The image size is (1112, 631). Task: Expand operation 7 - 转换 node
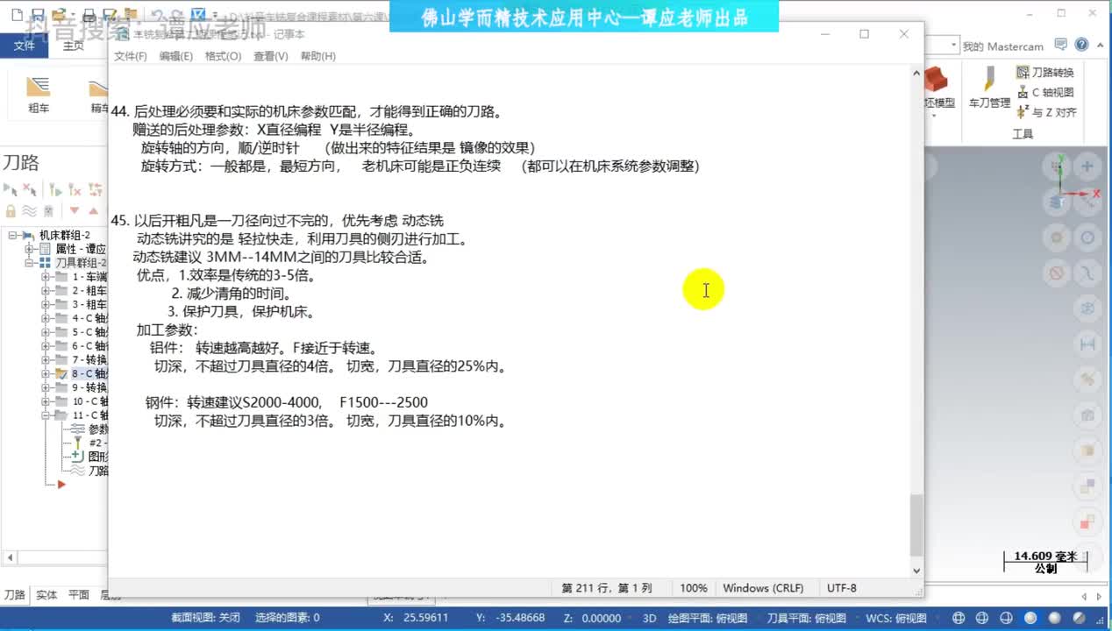[x=46, y=359]
